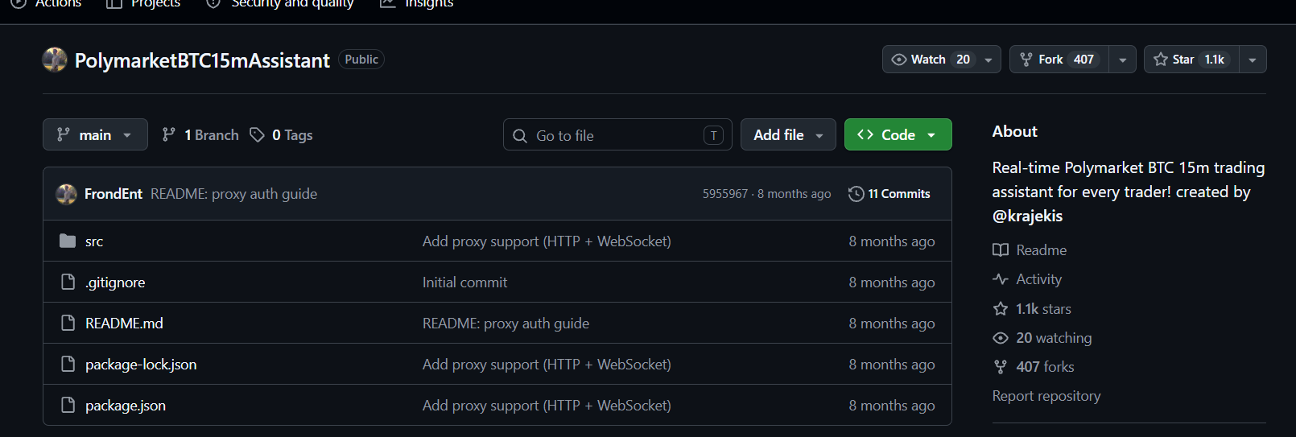Click the file icon for README.md

coord(68,323)
